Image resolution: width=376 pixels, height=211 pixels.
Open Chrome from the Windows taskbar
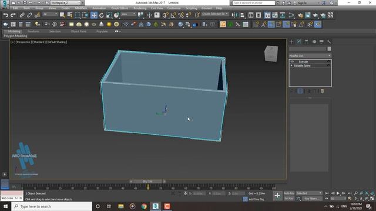click(144, 206)
